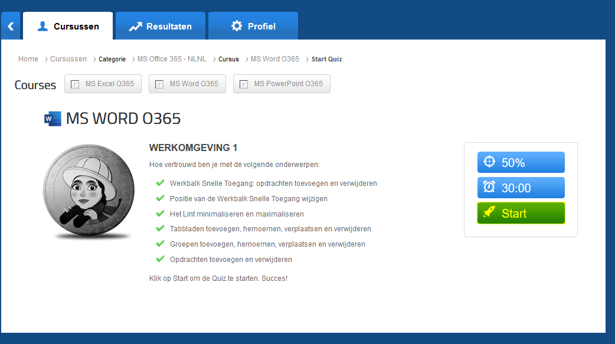Viewport: 615px width, 344px height.
Task: Open the Cursussen tab
Action: [x=68, y=26]
